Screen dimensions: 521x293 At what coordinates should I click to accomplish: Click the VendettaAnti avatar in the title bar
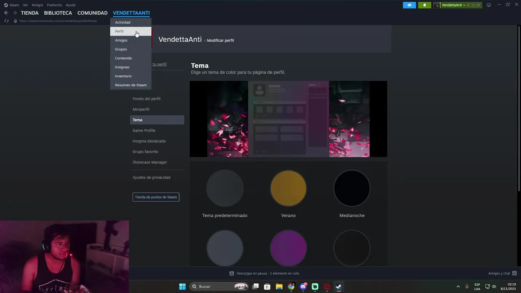coord(437,5)
